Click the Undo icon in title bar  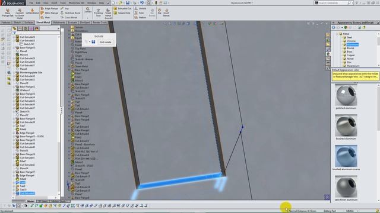142,3
